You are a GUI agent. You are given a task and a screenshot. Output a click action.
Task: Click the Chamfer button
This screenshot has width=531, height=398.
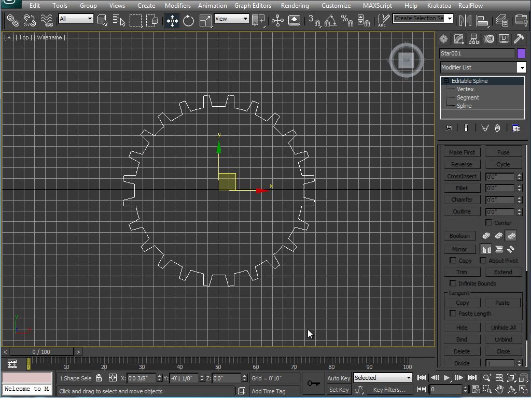point(462,200)
